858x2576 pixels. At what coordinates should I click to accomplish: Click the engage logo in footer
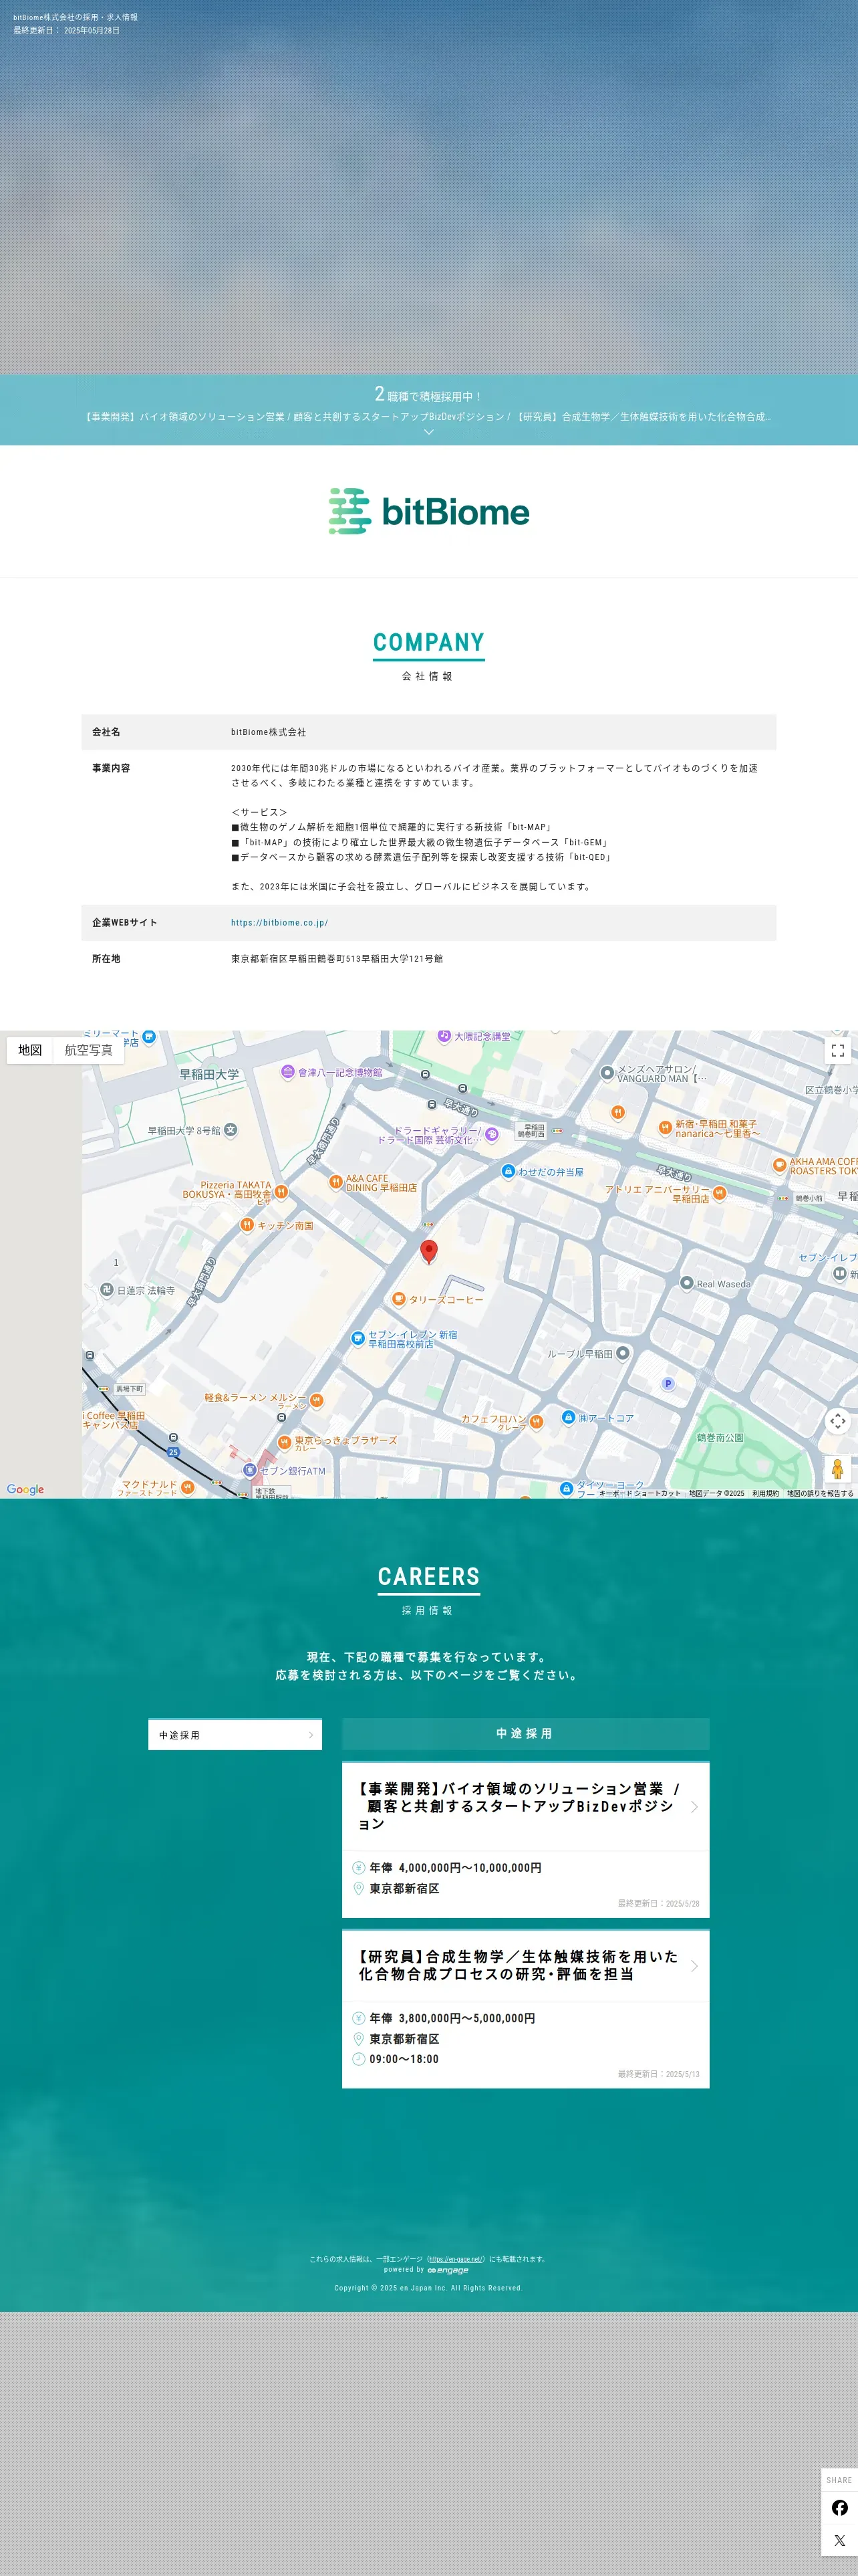click(448, 2270)
